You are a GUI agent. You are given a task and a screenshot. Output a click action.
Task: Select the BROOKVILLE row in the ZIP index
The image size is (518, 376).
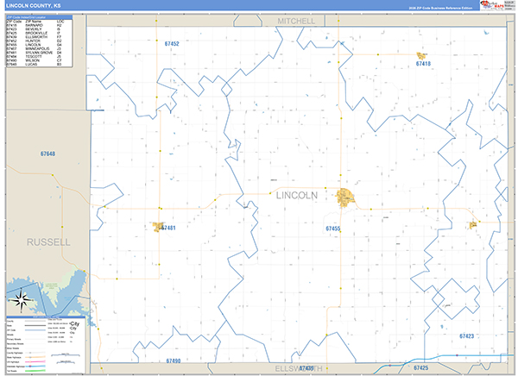(x=35, y=33)
